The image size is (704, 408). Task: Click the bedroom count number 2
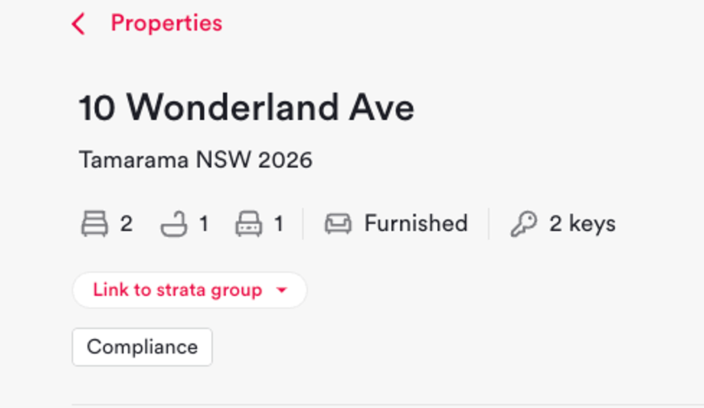(x=126, y=224)
